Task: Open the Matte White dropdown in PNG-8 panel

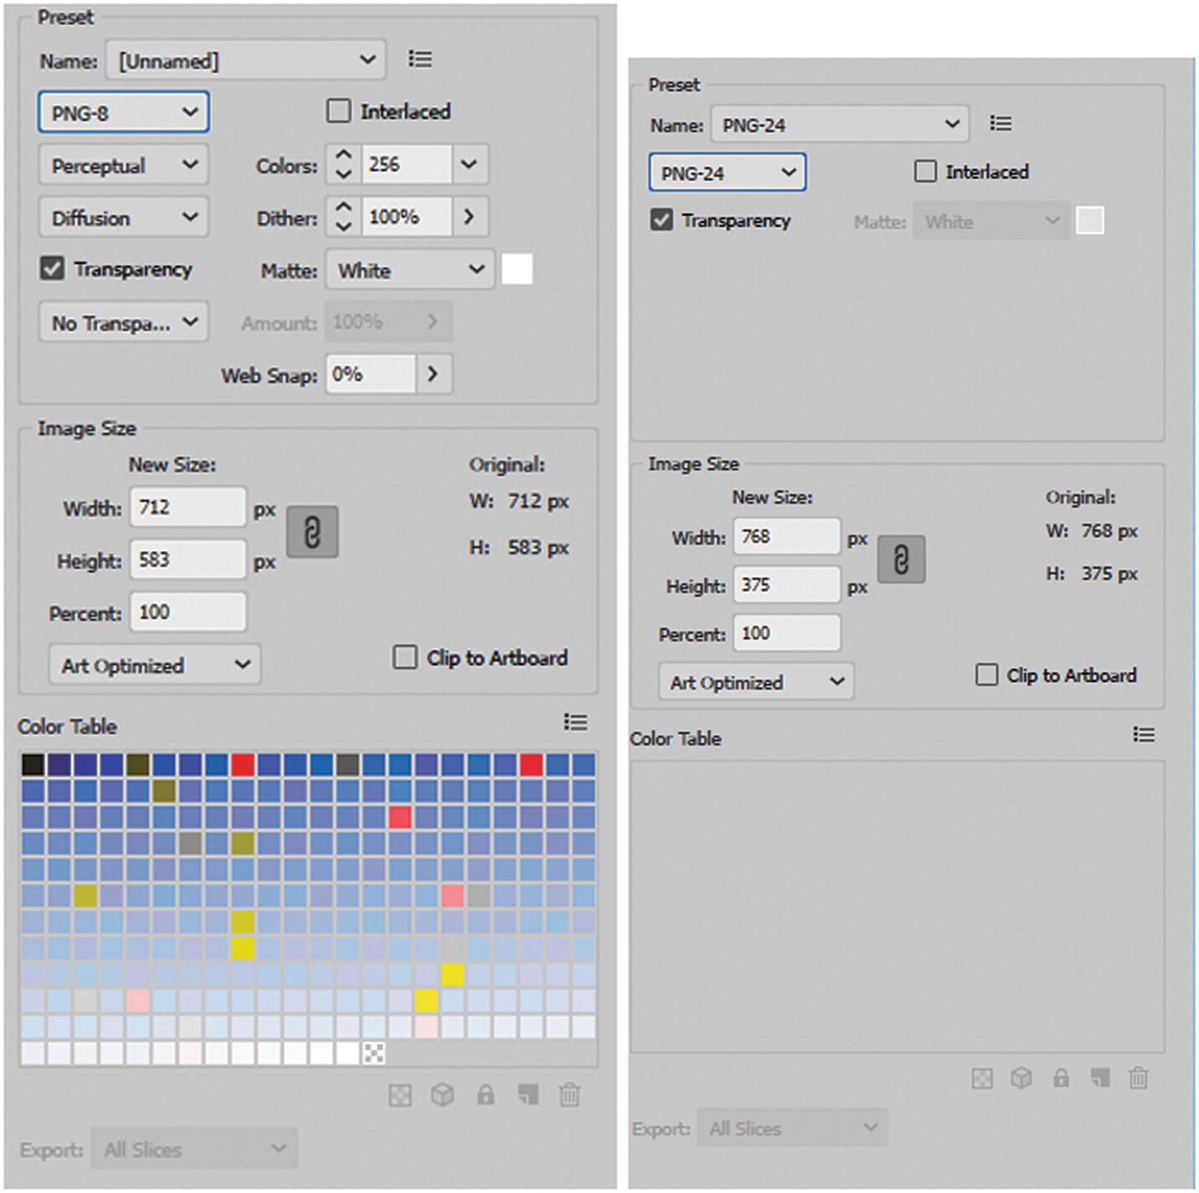Action: coord(410,270)
